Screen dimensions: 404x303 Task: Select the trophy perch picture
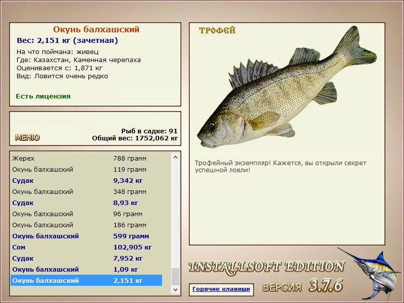click(286, 87)
